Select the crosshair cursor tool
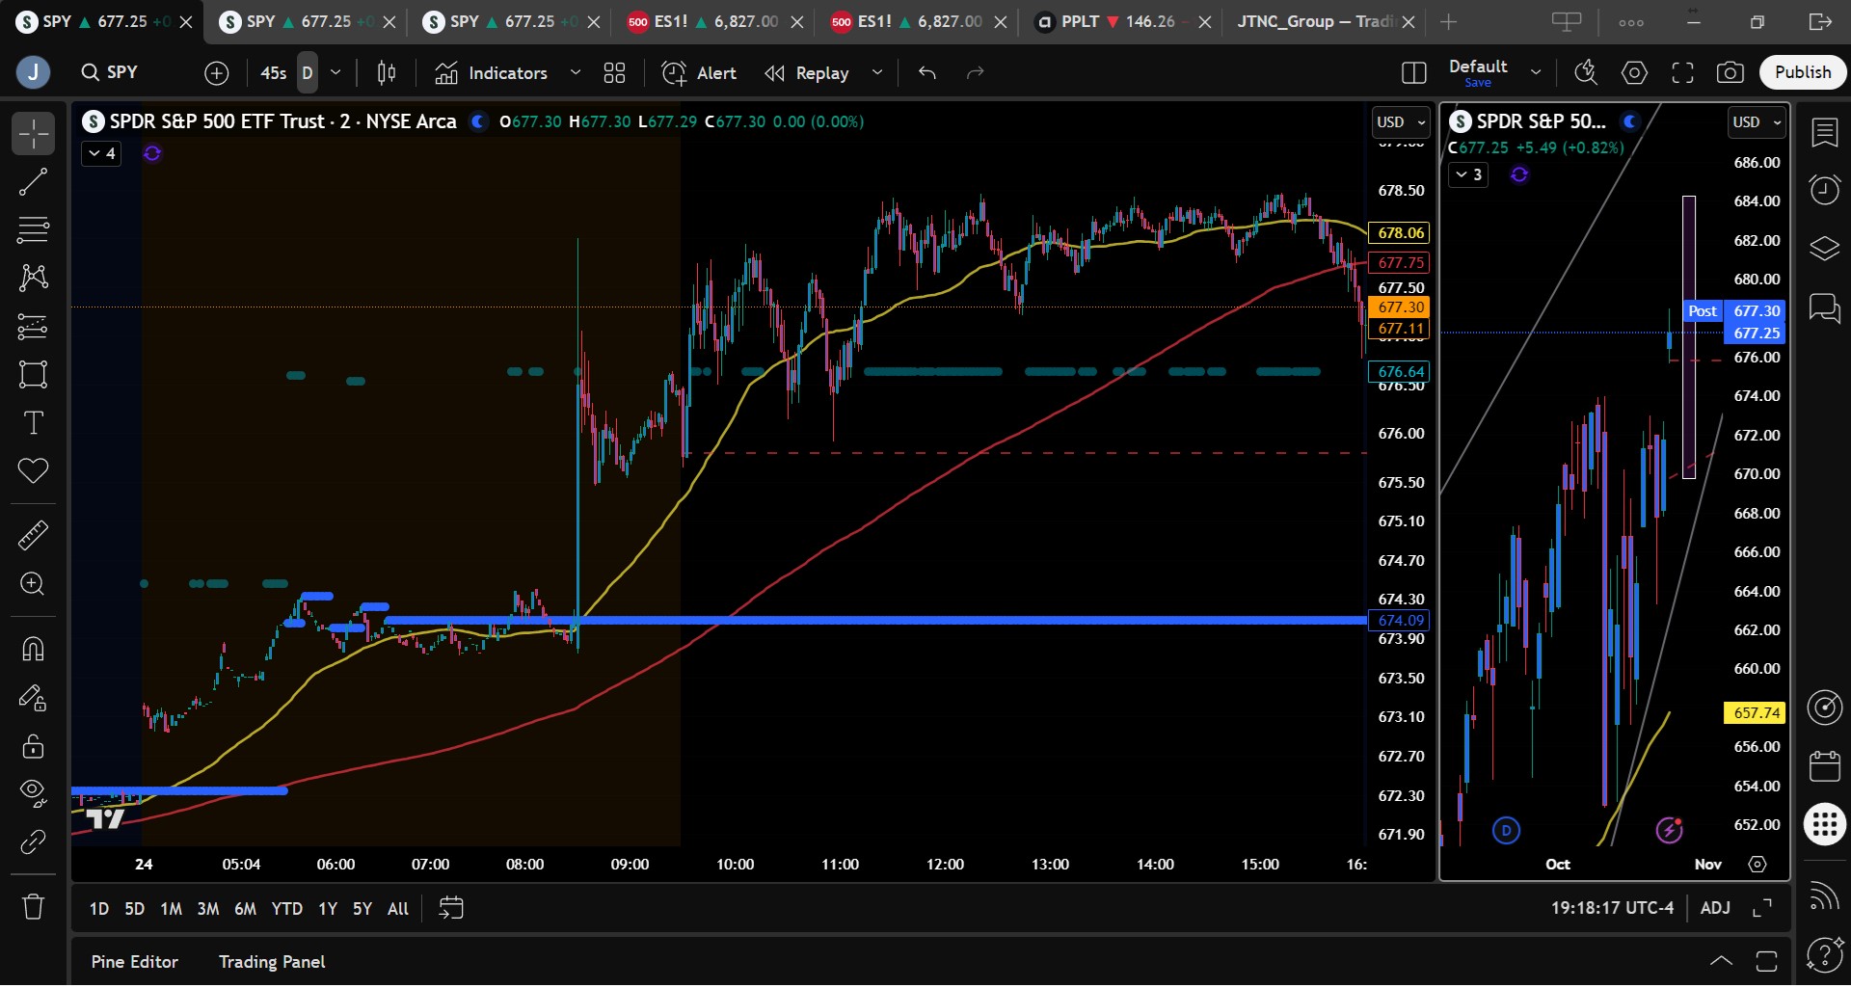Screen dimensions: 1851x988 [x=33, y=133]
